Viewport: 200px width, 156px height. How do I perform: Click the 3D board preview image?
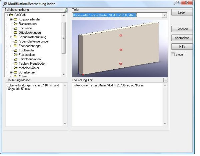pyautogui.click(x=120, y=48)
